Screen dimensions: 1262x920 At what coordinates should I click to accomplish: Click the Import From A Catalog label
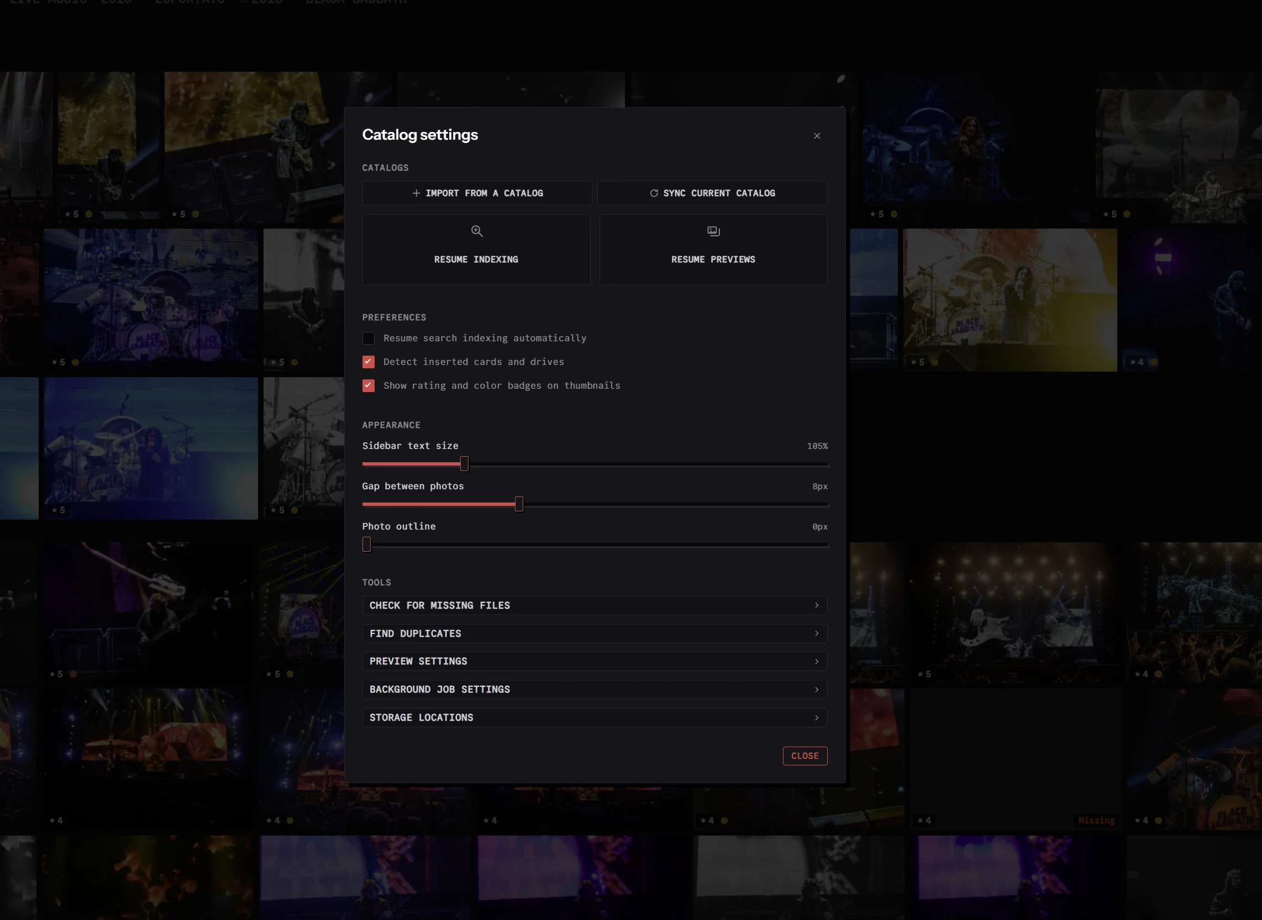pos(484,193)
